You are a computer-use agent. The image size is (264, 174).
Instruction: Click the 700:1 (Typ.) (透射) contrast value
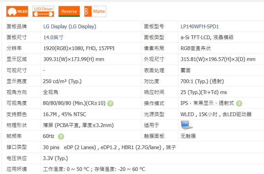tap(202, 81)
